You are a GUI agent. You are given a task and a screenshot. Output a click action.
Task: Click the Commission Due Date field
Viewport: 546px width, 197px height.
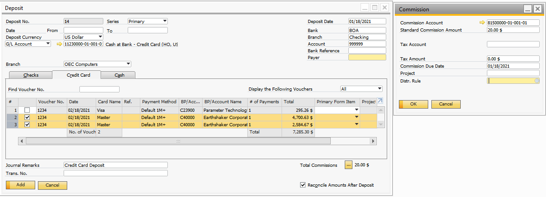click(513, 66)
